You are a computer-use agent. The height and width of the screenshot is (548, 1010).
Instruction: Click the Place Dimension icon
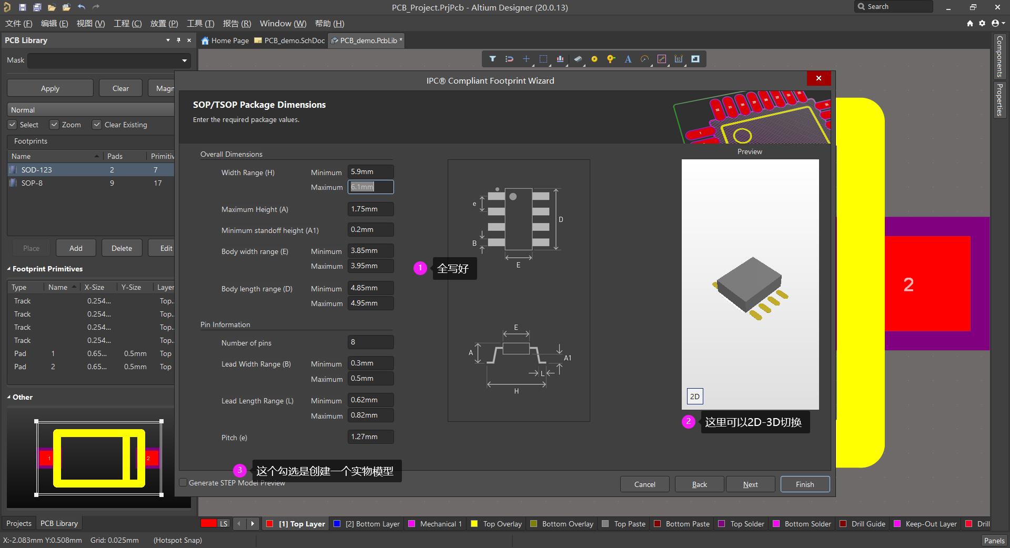(x=679, y=59)
